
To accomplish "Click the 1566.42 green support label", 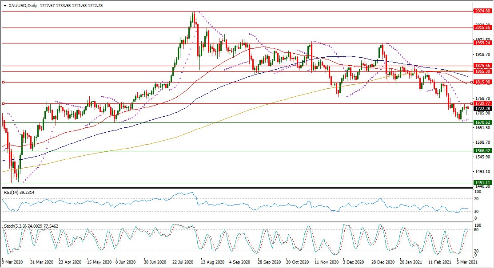I will [482, 151].
